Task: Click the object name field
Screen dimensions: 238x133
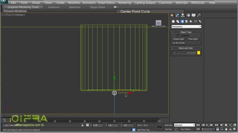Action: tap(184, 52)
